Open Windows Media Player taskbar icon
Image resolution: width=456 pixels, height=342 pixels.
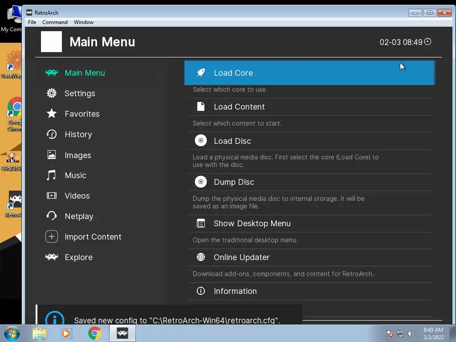[x=66, y=333]
